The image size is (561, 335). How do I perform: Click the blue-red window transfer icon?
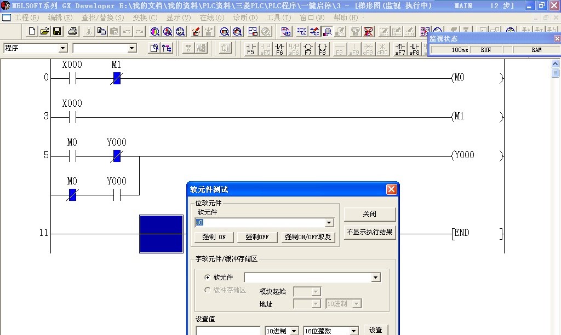[x=253, y=31]
